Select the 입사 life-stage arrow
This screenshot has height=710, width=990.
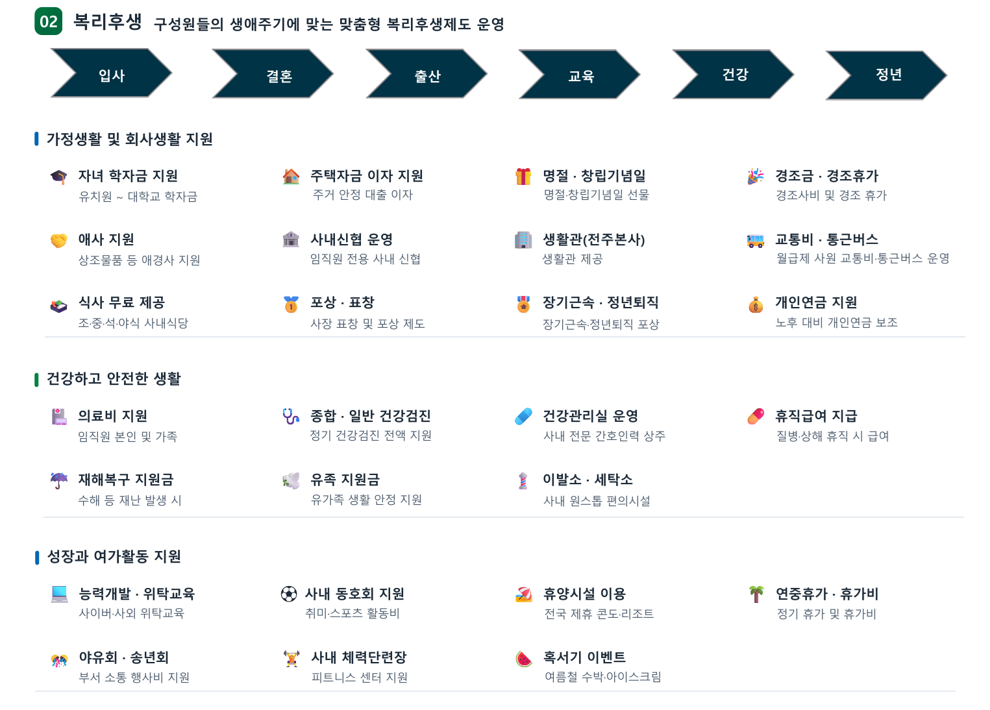click(x=112, y=73)
